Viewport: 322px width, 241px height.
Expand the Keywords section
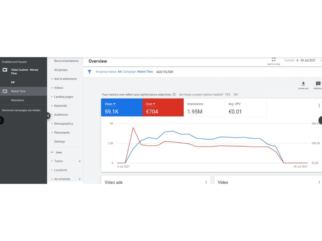click(61, 106)
